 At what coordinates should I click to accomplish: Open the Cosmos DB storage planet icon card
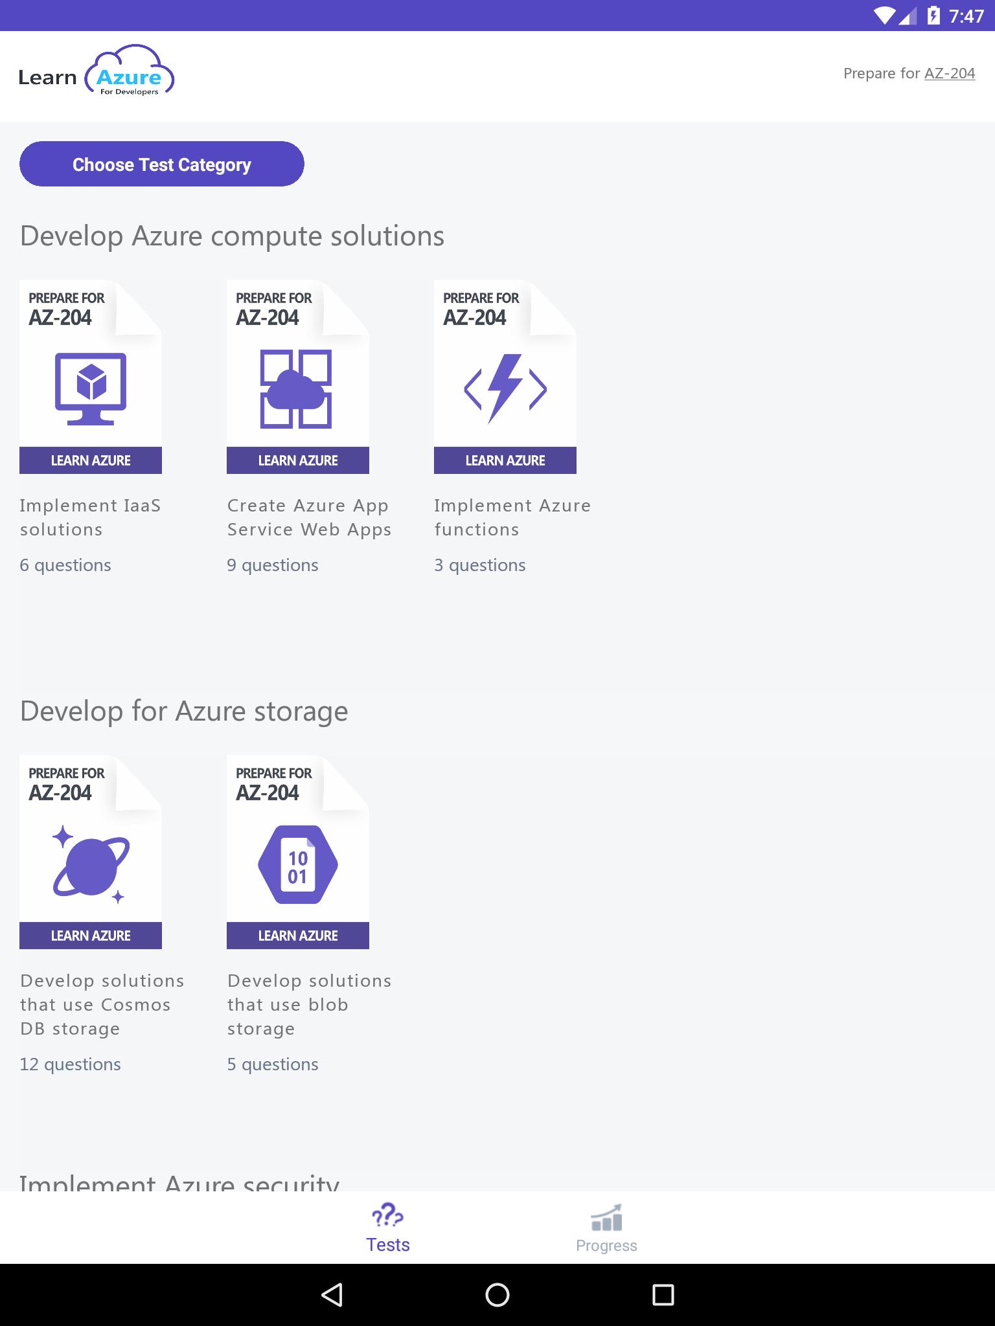91,852
